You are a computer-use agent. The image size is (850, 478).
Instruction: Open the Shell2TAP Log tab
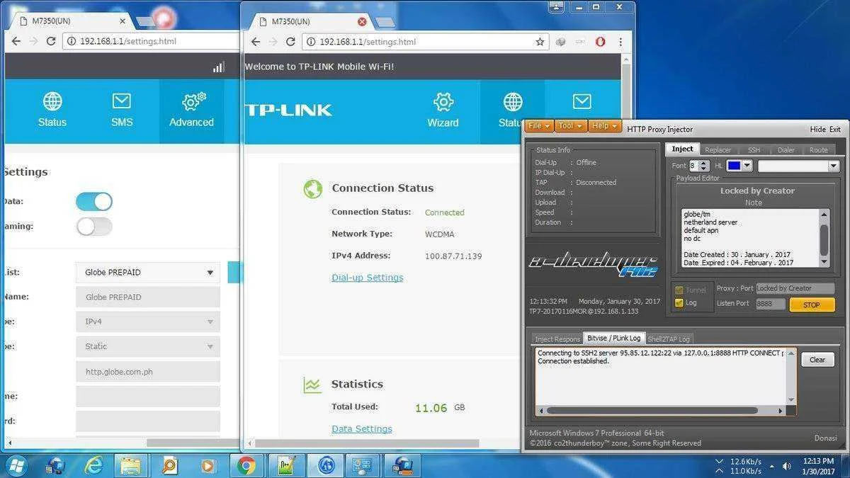669,339
